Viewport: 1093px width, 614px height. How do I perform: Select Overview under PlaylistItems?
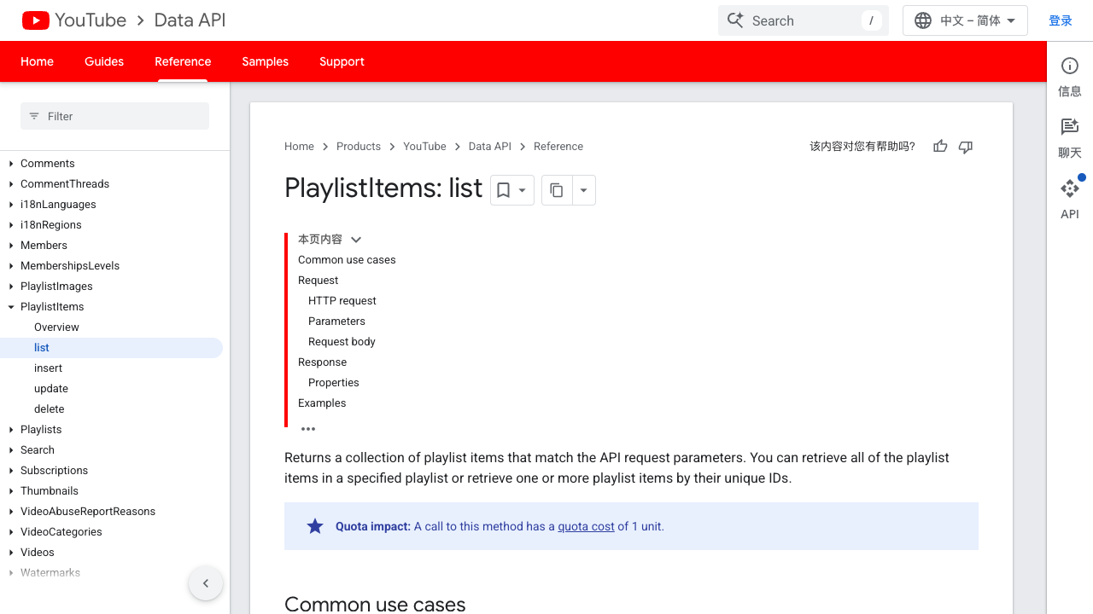[x=56, y=327]
